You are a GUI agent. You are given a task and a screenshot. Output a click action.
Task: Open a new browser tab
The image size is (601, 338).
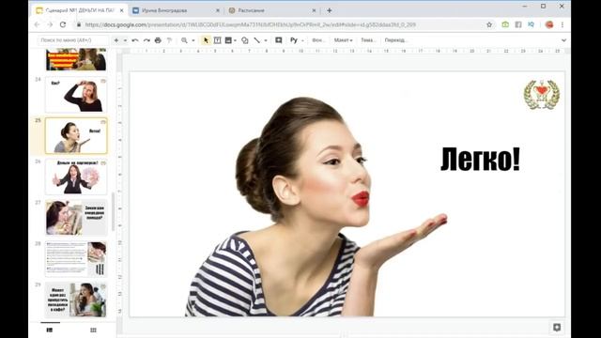point(330,10)
